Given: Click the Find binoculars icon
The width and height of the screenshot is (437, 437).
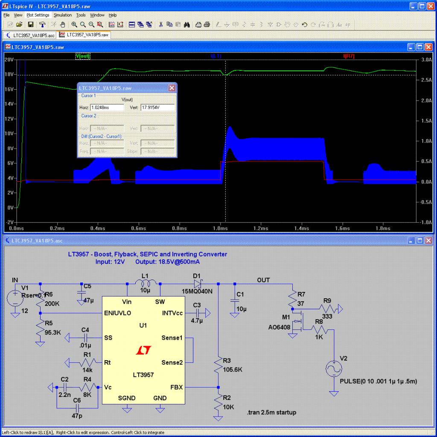Looking at the screenshot, I should 187,24.
